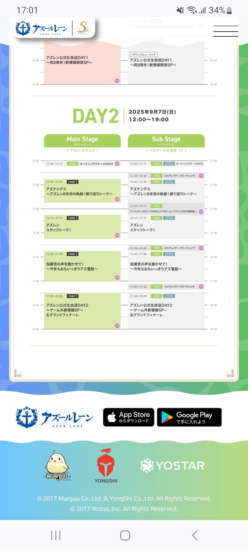This screenshot has height=551, width=248.
Task: Tap the battery status icon
Action: click(x=230, y=10)
